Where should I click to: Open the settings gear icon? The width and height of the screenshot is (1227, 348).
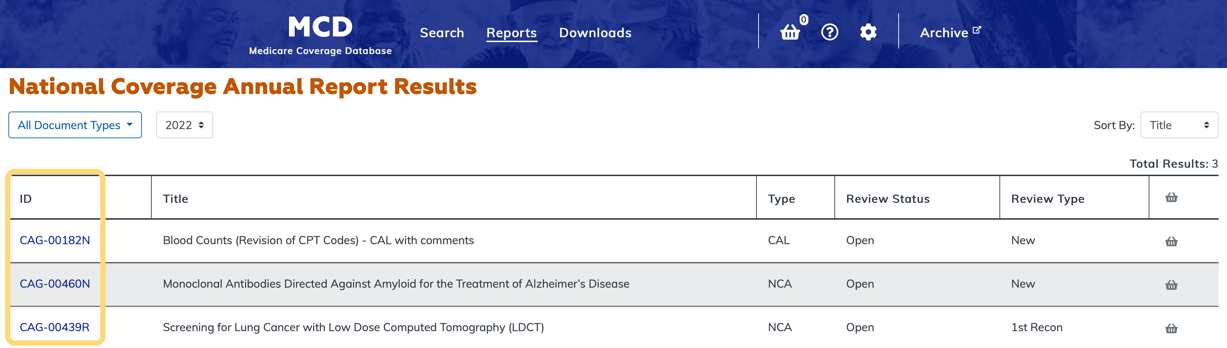pos(868,32)
